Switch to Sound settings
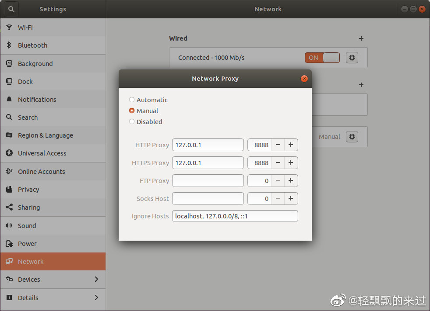This screenshot has height=311, width=430. tap(53, 225)
